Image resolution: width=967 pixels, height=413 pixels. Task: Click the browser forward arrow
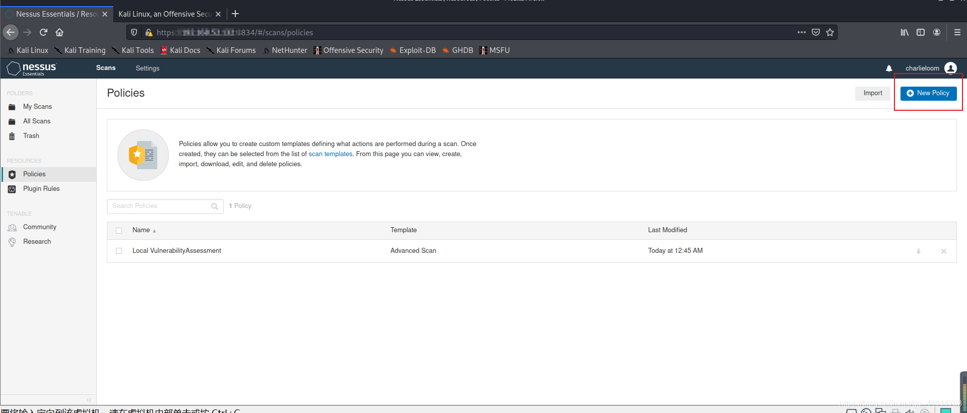tap(27, 32)
